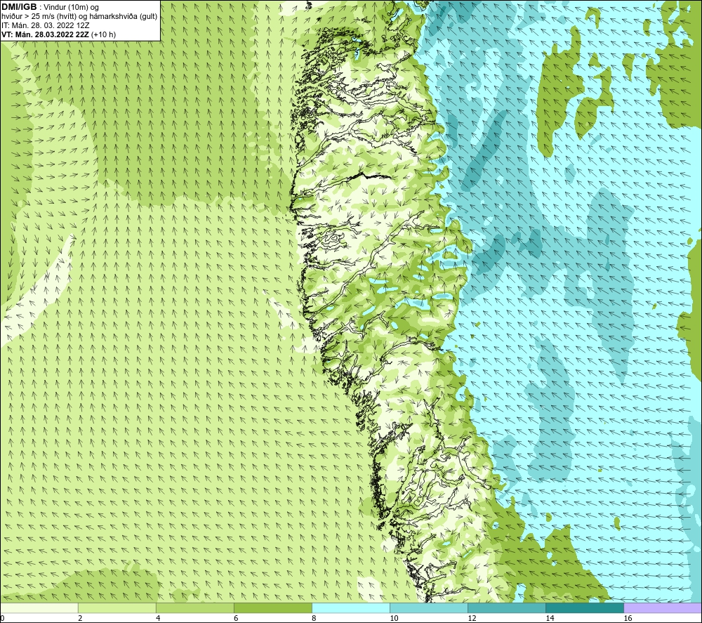Click the 12–14 m/s teal legend swatch
Image resolution: width=702 pixels, height=623 pixels.
[507, 608]
